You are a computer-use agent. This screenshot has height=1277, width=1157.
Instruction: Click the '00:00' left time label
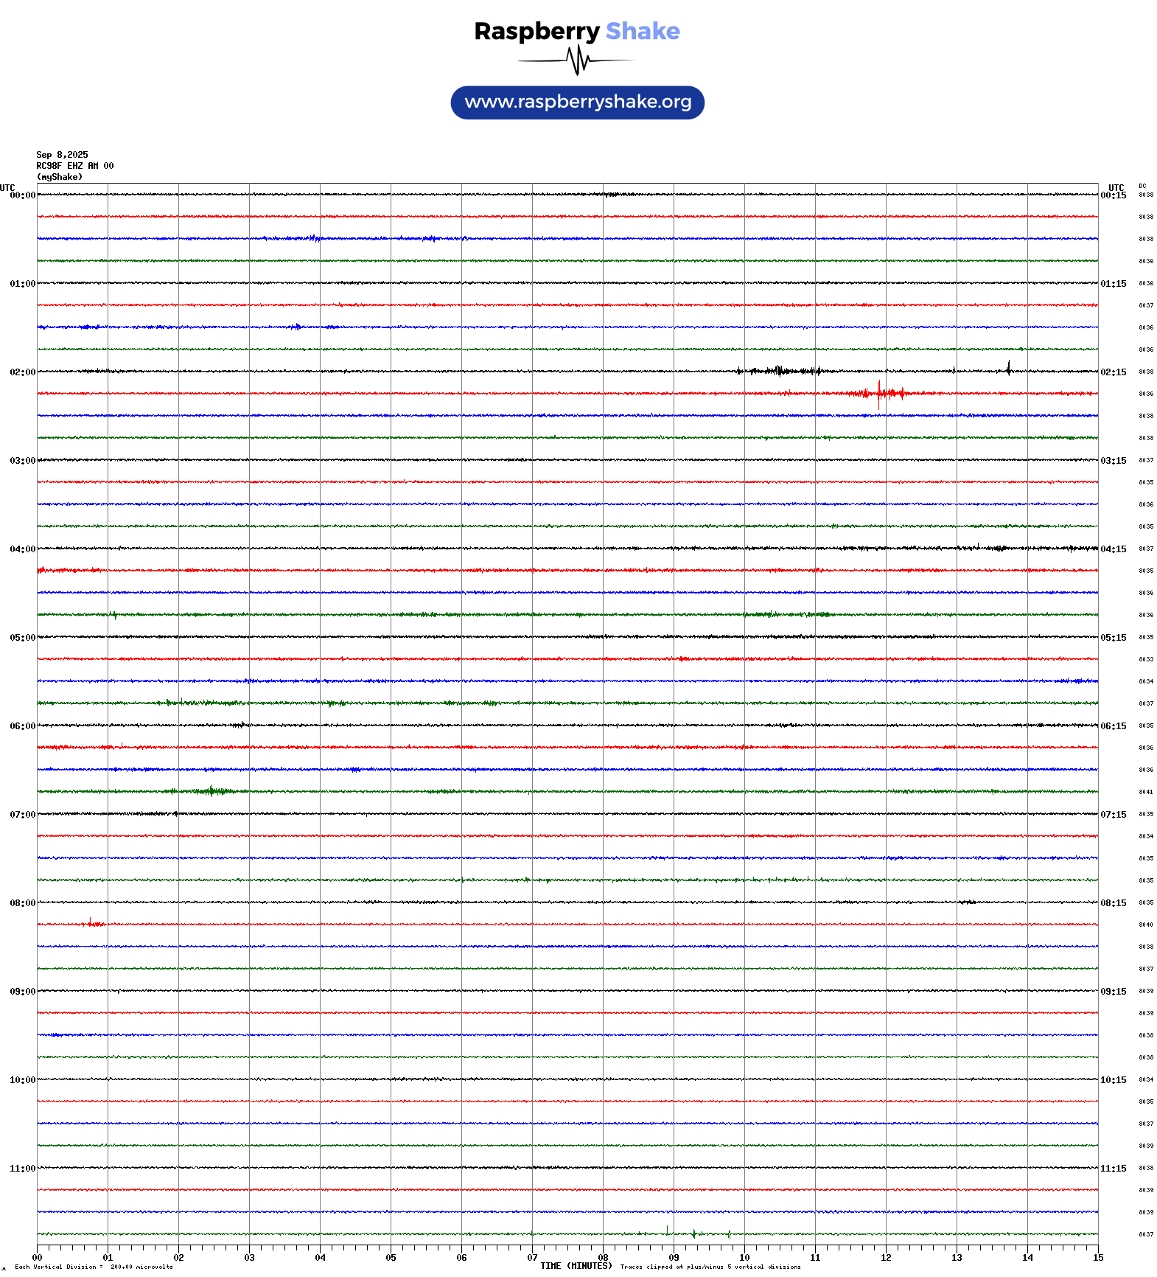pyautogui.click(x=23, y=195)
